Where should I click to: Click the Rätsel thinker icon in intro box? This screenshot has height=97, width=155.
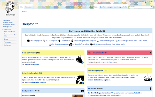coord(59,41)
